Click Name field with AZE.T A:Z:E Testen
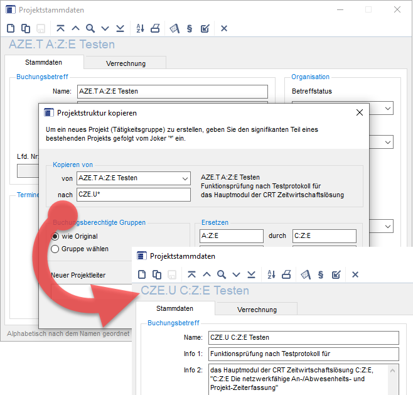413x395 pixels. 173,92
